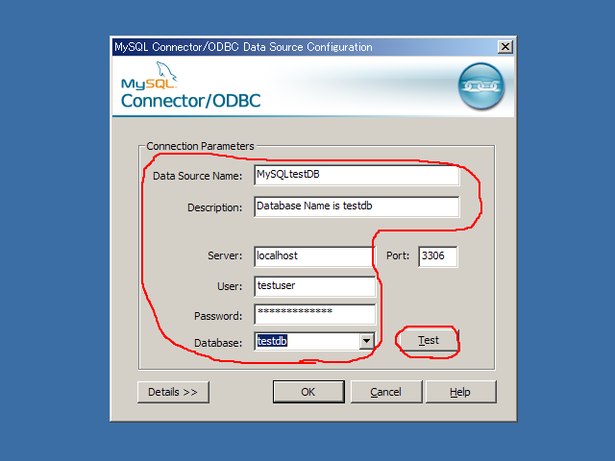Click into the Description field
This screenshot has height=461, width=615.
pos(357,206)
